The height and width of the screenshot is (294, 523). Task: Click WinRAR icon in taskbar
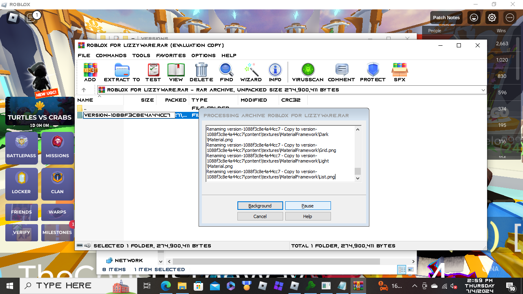point(358,285)
